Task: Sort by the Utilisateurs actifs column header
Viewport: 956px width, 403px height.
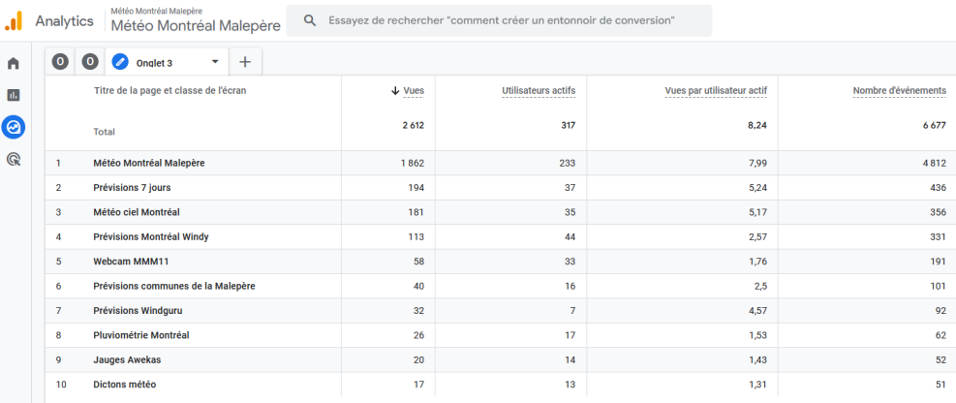Action: click(x=539, y=91)
